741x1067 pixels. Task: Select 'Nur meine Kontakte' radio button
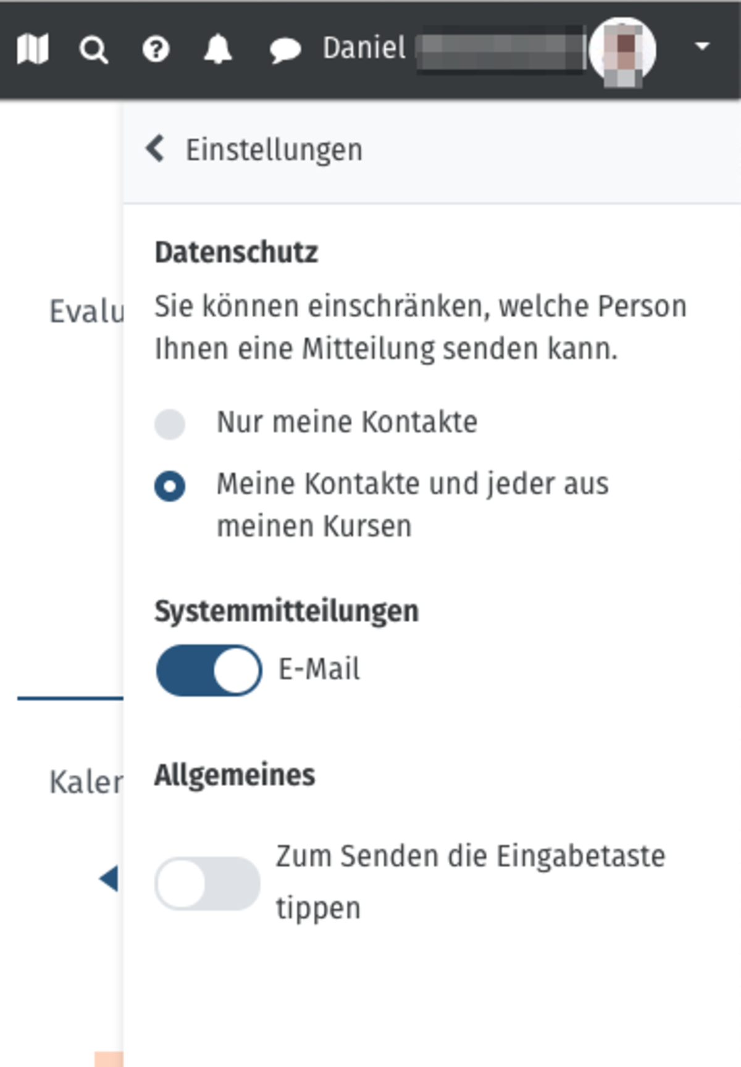(170, 424)
